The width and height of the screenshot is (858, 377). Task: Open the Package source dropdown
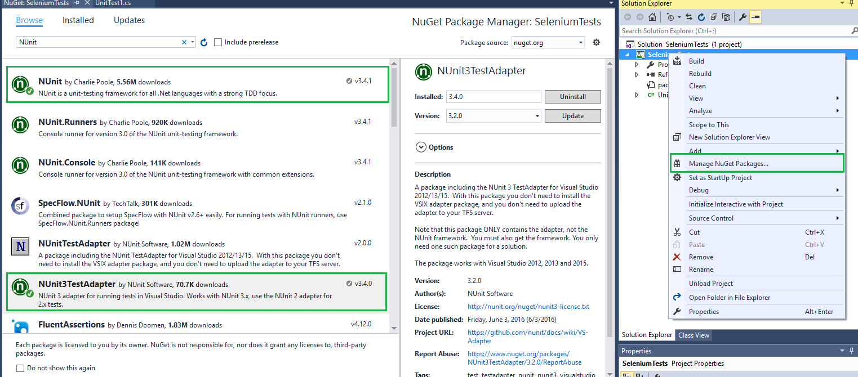(548, 42)
